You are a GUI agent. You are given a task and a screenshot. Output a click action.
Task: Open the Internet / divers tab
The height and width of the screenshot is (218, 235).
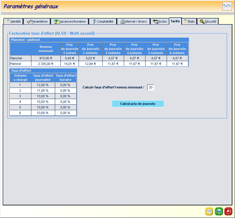click(133, 21)
